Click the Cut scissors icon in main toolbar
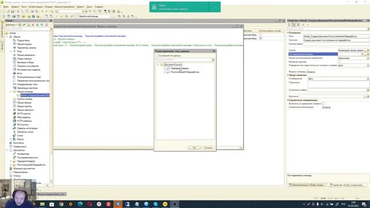The height and width of the screenshot is (208, 370). point(18,12)
